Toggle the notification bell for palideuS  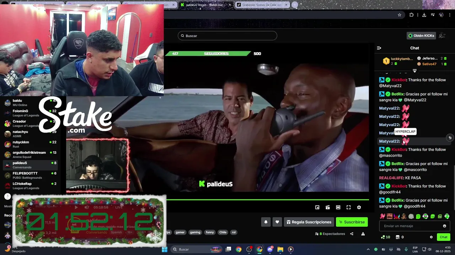266,222
